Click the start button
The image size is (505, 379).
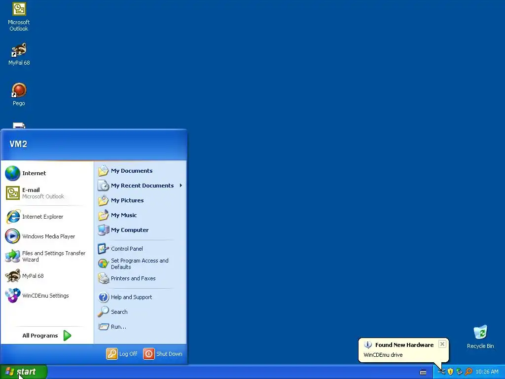[x=24, y=372]
